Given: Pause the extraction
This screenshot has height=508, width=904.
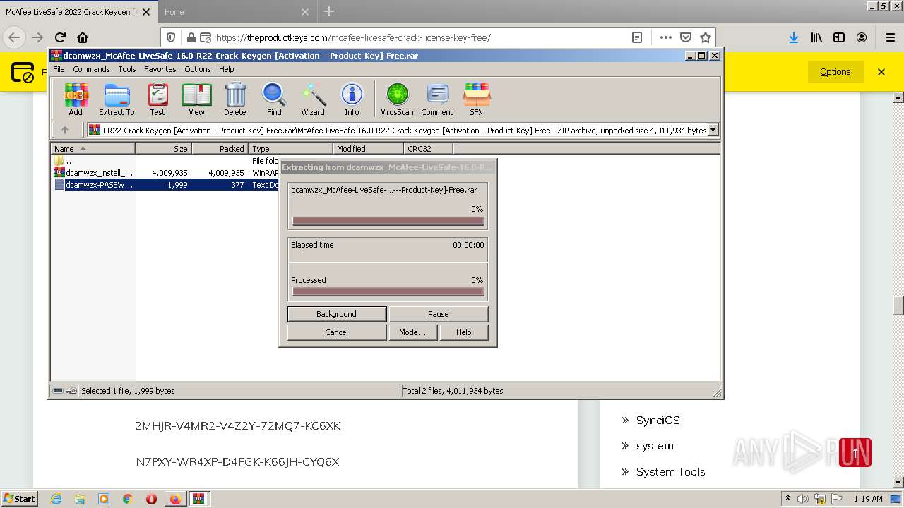Looking at the screenshot, I should tap(438, 314).
